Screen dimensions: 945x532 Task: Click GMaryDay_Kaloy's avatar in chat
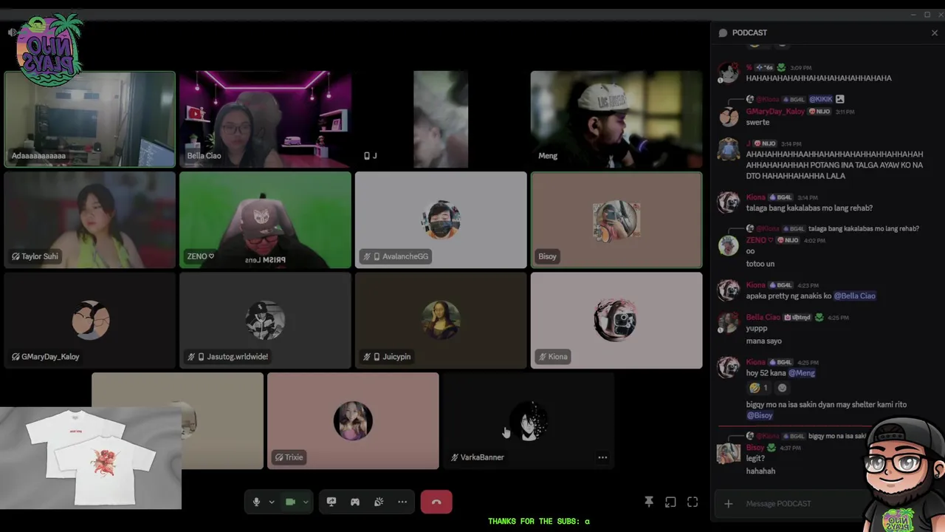click(x=729, y=117)
